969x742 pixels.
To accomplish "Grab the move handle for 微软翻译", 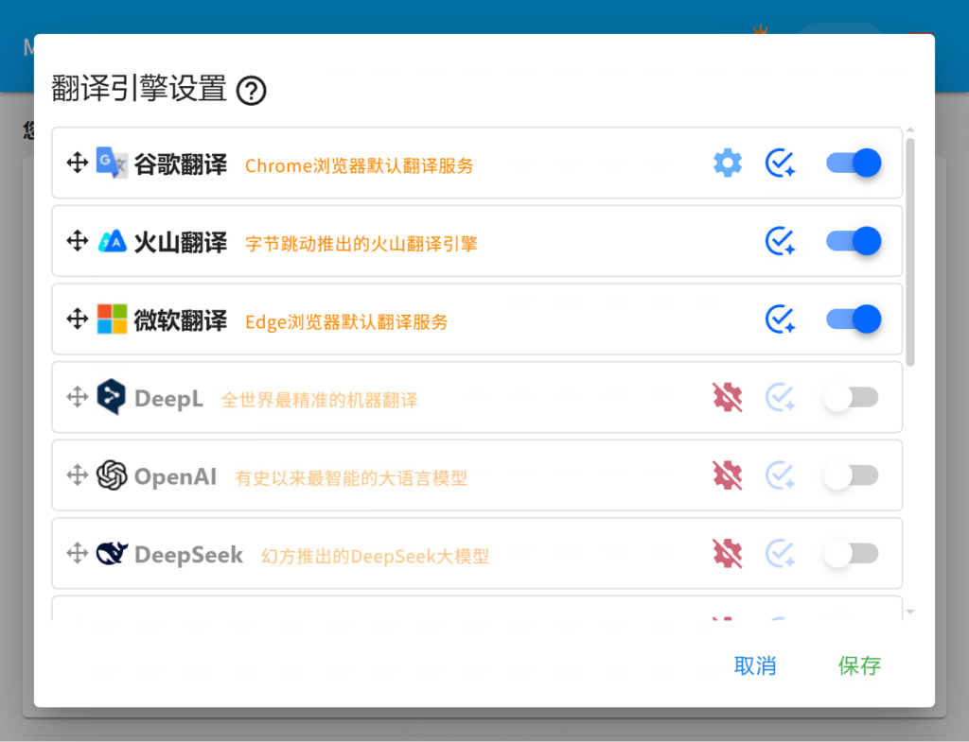I will click(x=78, y=319).
